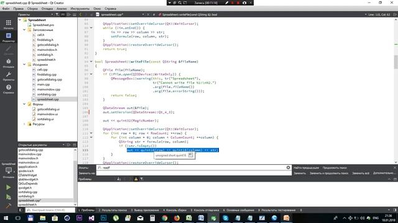This screenshot has height=223, width=398.
Task: Open the Инструменты menu
Action: 80,9
